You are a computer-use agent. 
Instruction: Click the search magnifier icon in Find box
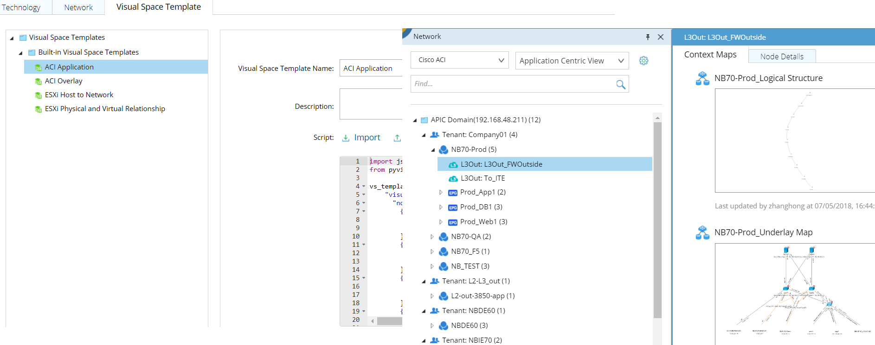(620, 84)
